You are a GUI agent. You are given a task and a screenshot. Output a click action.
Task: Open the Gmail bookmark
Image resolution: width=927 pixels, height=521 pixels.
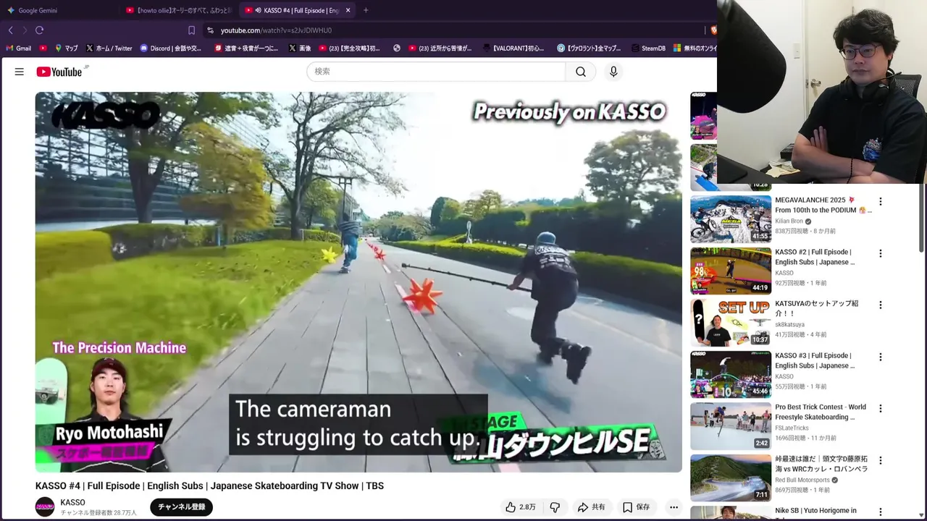point(18,48)
